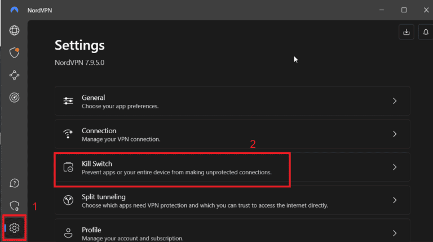Open the Settings gear icon
This screenshot has height=242, width=433.
[x=15, y=227]
